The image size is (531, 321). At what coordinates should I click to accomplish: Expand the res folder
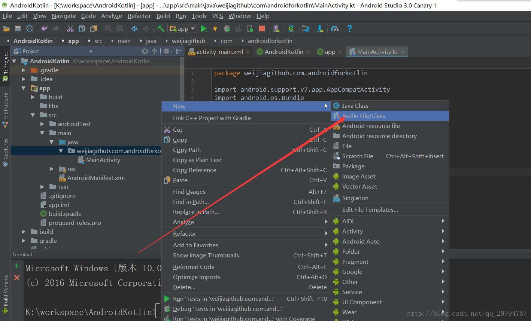tap(52, 169)
